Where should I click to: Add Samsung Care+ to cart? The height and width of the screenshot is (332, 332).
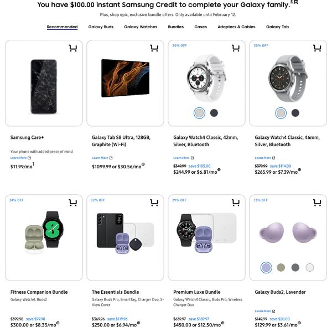(x=72, y=49)
